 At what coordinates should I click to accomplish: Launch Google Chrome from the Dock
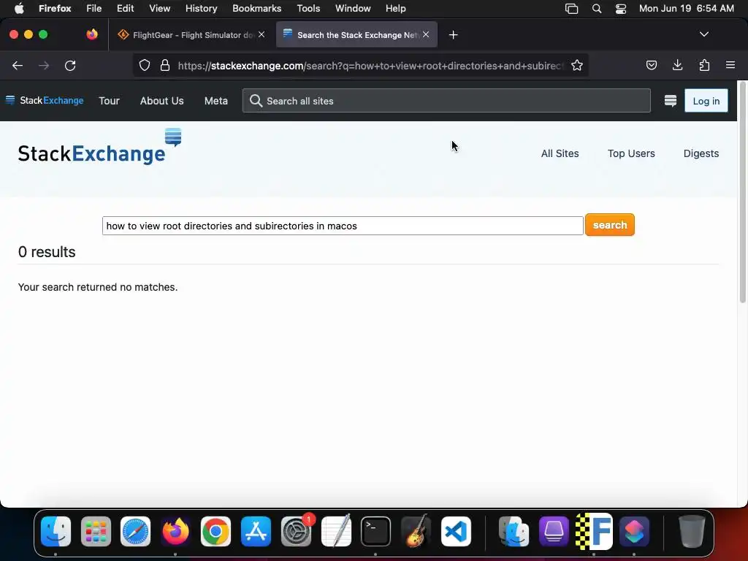click(215, 531)
